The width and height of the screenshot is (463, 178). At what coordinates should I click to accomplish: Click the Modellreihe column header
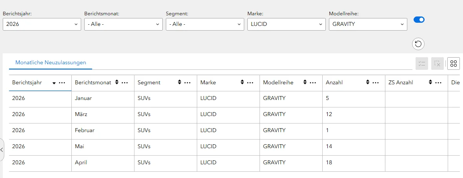[291, 83]
